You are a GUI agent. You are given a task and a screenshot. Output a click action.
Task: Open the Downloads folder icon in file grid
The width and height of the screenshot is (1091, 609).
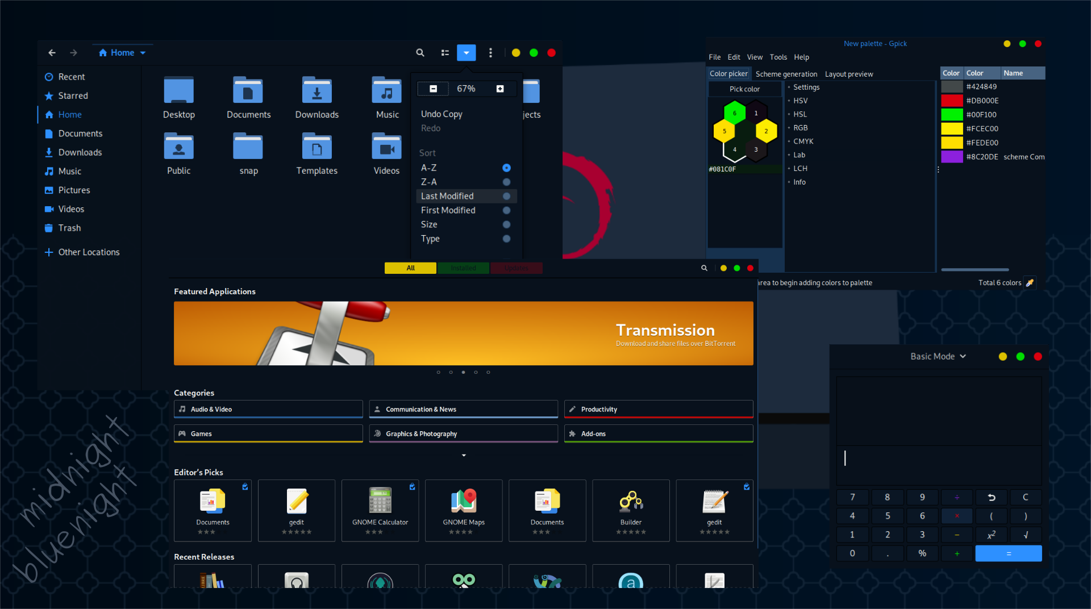pos(317,98)
